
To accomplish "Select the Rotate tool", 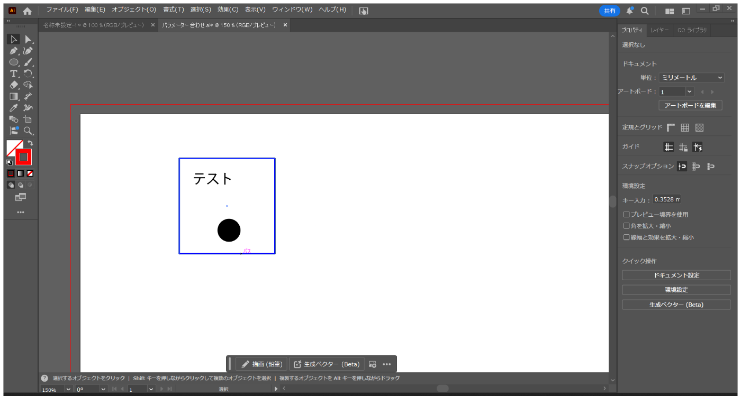I will coord(28,73).
